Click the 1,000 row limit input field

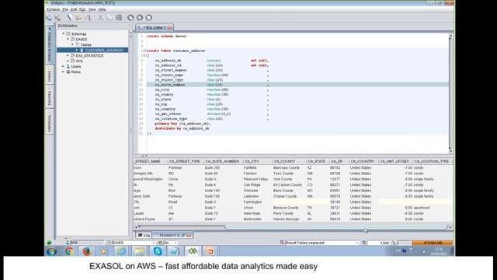[379, 243]
